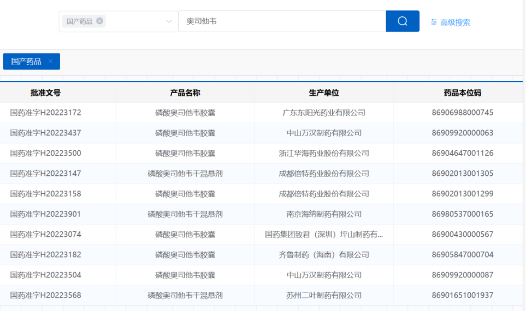
Task: Open record 国药准字H20223172
Action: pyautogui.click(x=46, y=113)
